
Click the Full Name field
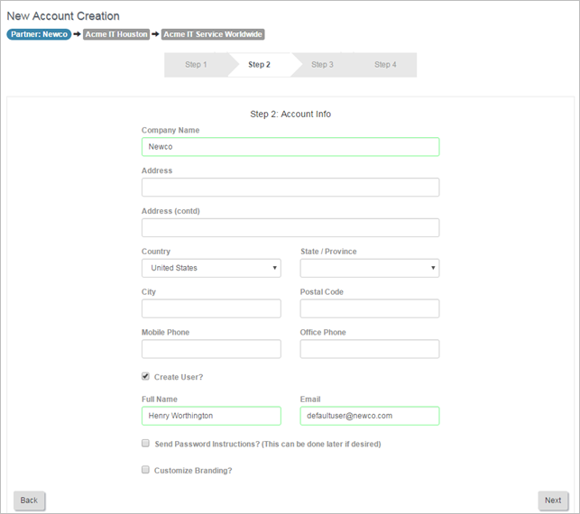(211, 416)
